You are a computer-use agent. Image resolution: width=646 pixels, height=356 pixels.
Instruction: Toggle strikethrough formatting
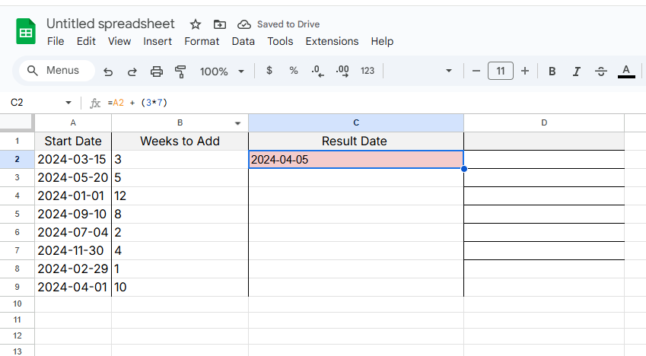(601, 72)
